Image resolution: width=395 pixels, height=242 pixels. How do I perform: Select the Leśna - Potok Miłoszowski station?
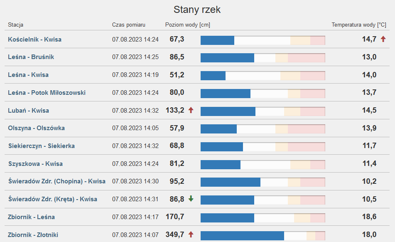coord(47,92)
